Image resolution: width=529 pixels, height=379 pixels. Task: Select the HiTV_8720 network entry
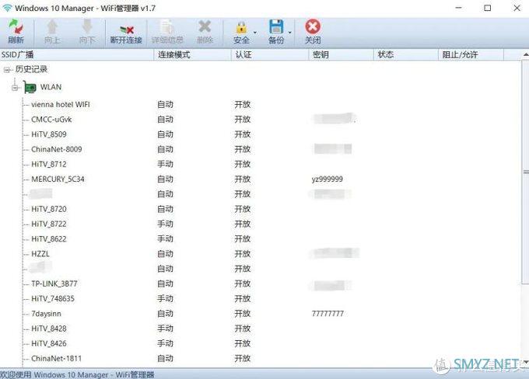pos(49,209)
